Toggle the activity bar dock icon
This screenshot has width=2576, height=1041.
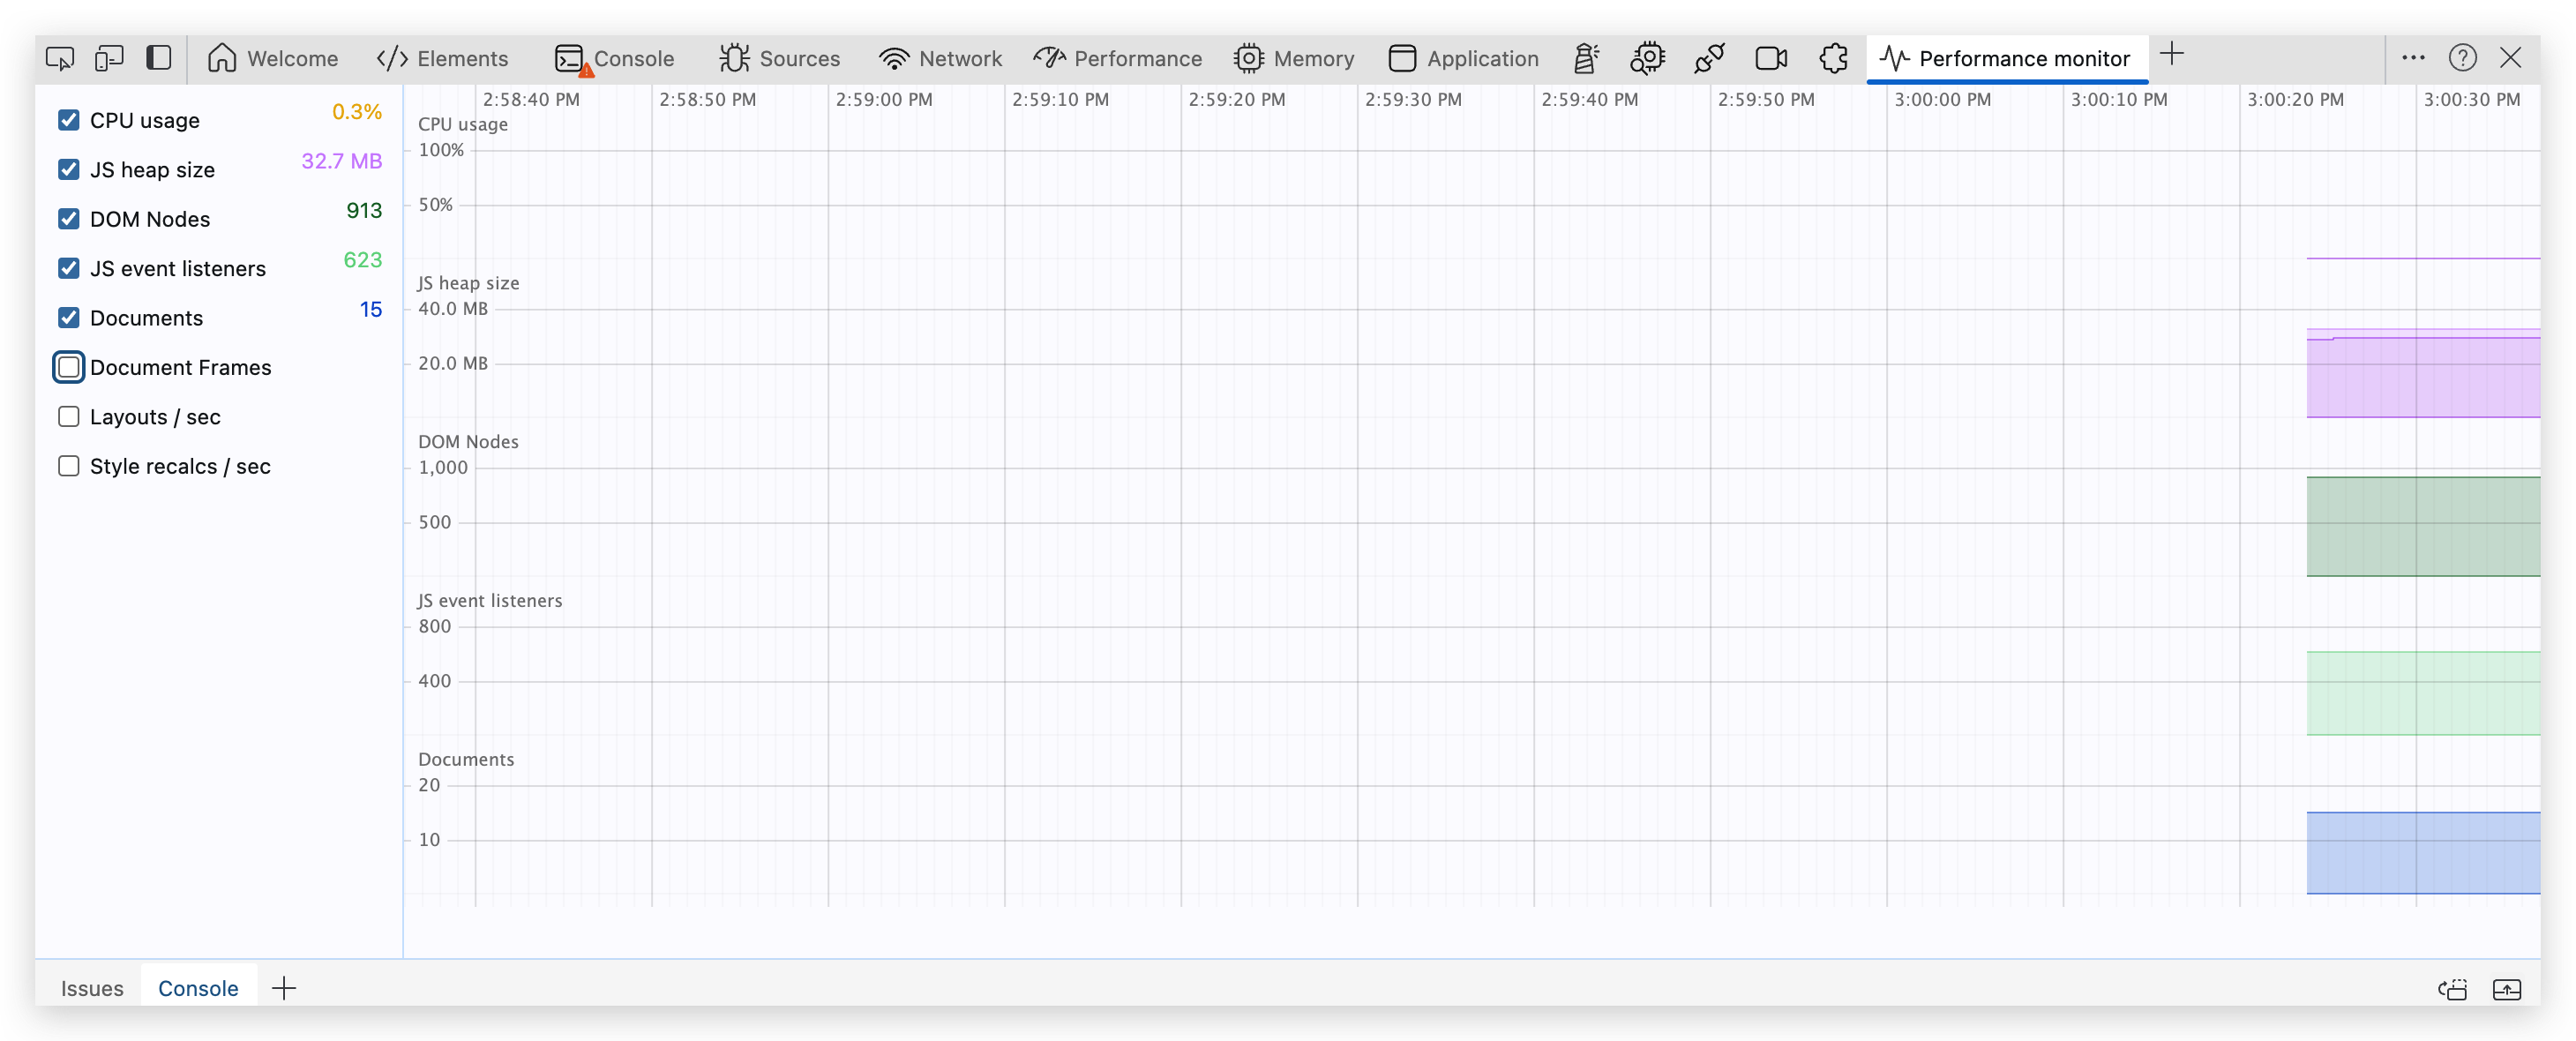click(159, 58)
